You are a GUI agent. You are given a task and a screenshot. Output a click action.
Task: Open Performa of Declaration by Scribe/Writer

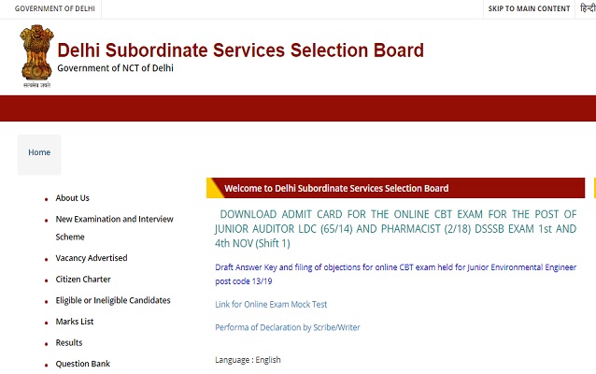pyautogui.click(x=287, y=327)
